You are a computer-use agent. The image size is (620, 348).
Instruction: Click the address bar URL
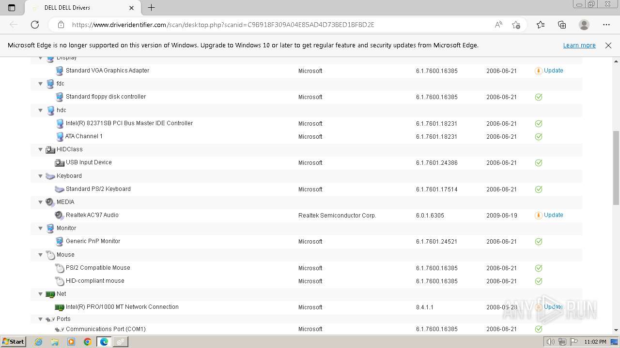[223, 25]
